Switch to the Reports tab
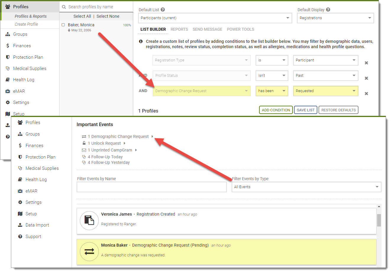This screenshot has height=272, width=391. point(179,29)
